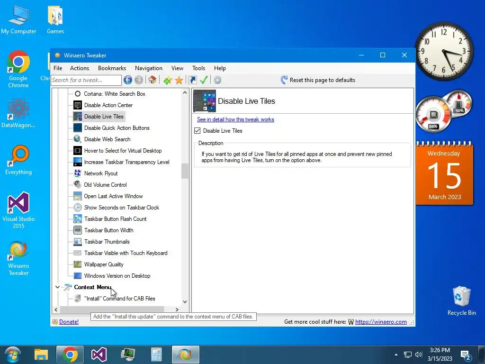Select Disable Quick Action Buttons item
Viewport: 485px width, 364px height.
tap(117, 128)
